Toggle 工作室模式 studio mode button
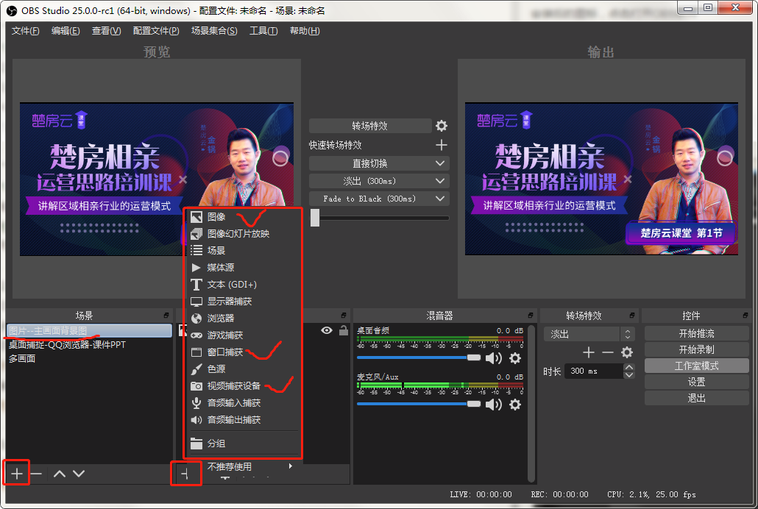758x509 pixels. click(x=697, y=366)
